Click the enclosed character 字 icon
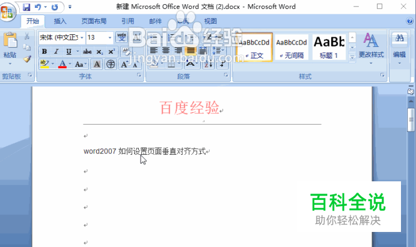Image resolution: width=416 pixels, height=247 pixels. 111,64
